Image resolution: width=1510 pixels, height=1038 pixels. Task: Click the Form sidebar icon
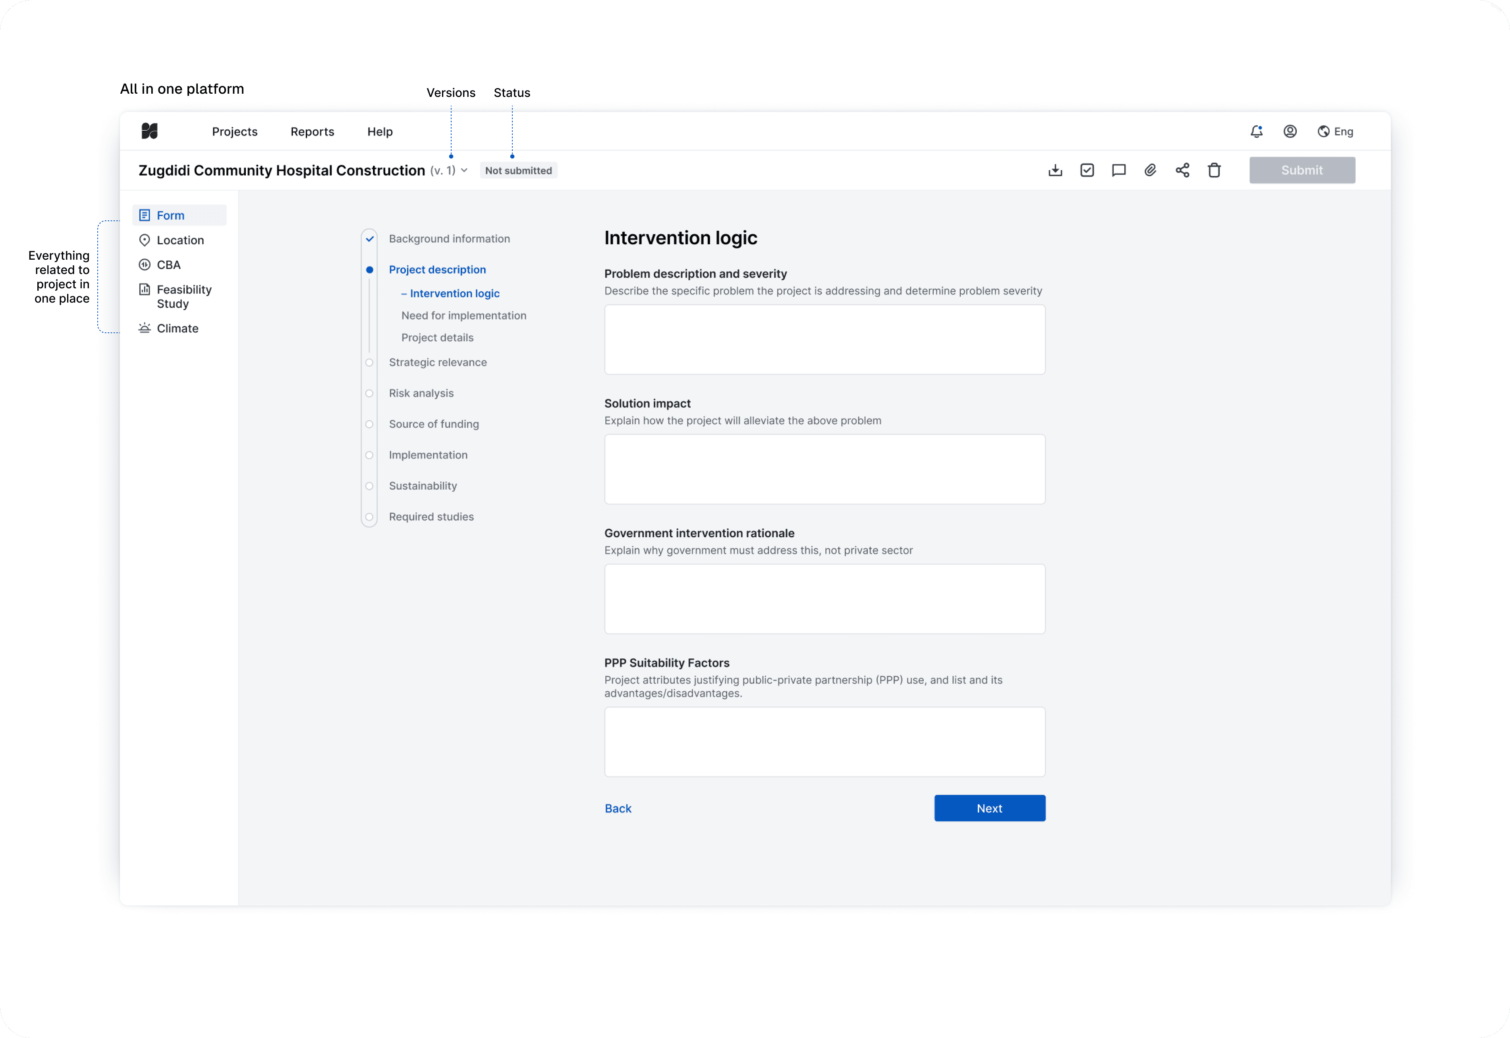144,215
